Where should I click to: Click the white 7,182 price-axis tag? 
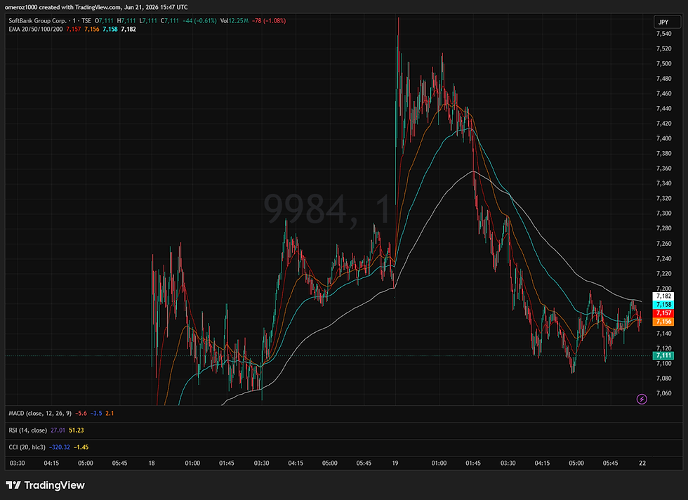pyautogui.click(x=663, y=296)
